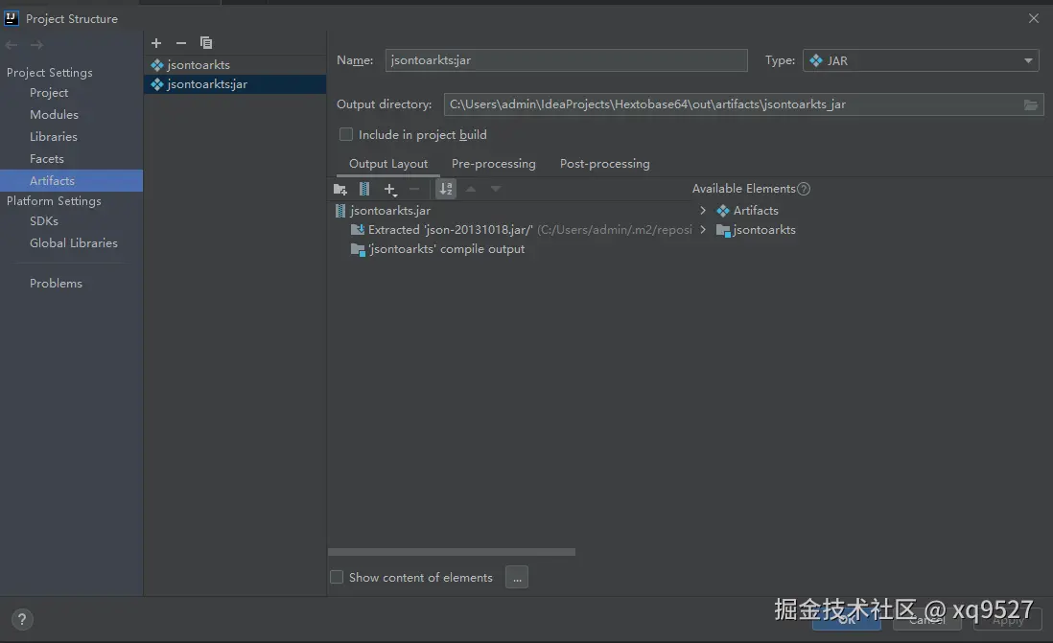
Task: Move element down in output layout
Action: (496, 190)
